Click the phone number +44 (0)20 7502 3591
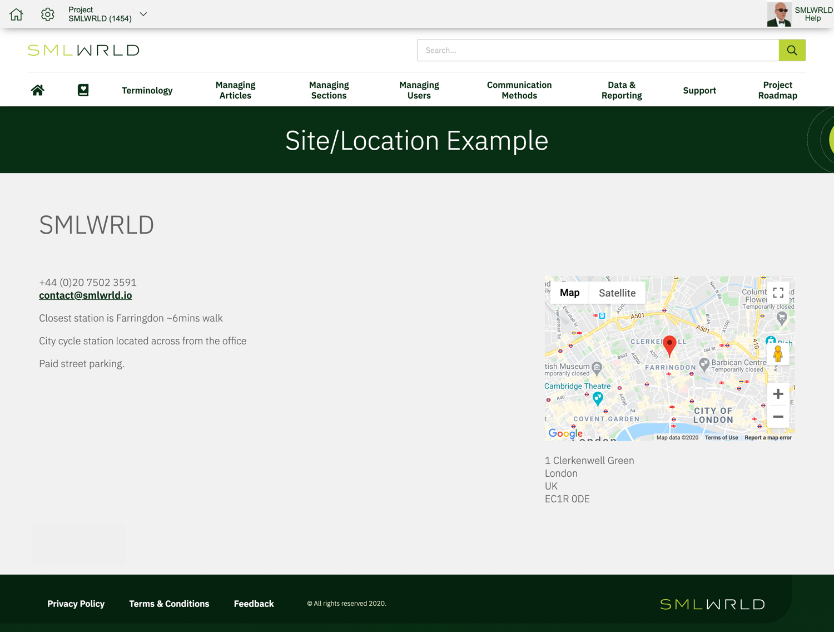This screenshot has height=632, width=834. click(x=88, y=283)
